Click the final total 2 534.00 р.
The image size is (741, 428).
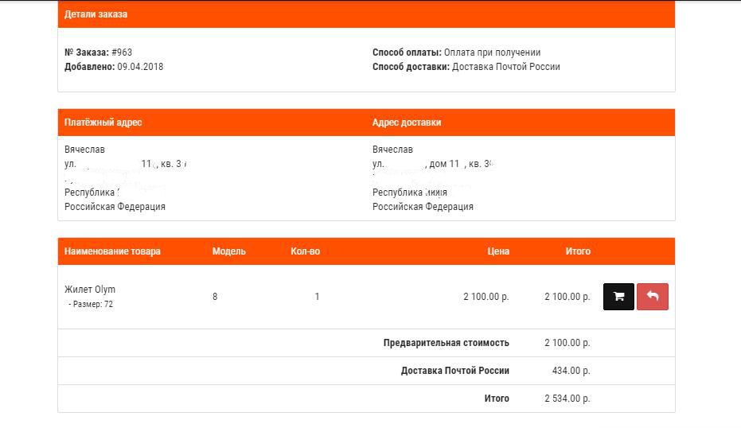[567, 399]
